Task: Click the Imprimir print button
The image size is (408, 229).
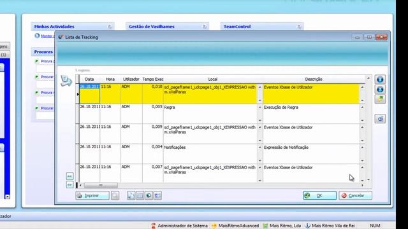Action: [x=92, y=195]
